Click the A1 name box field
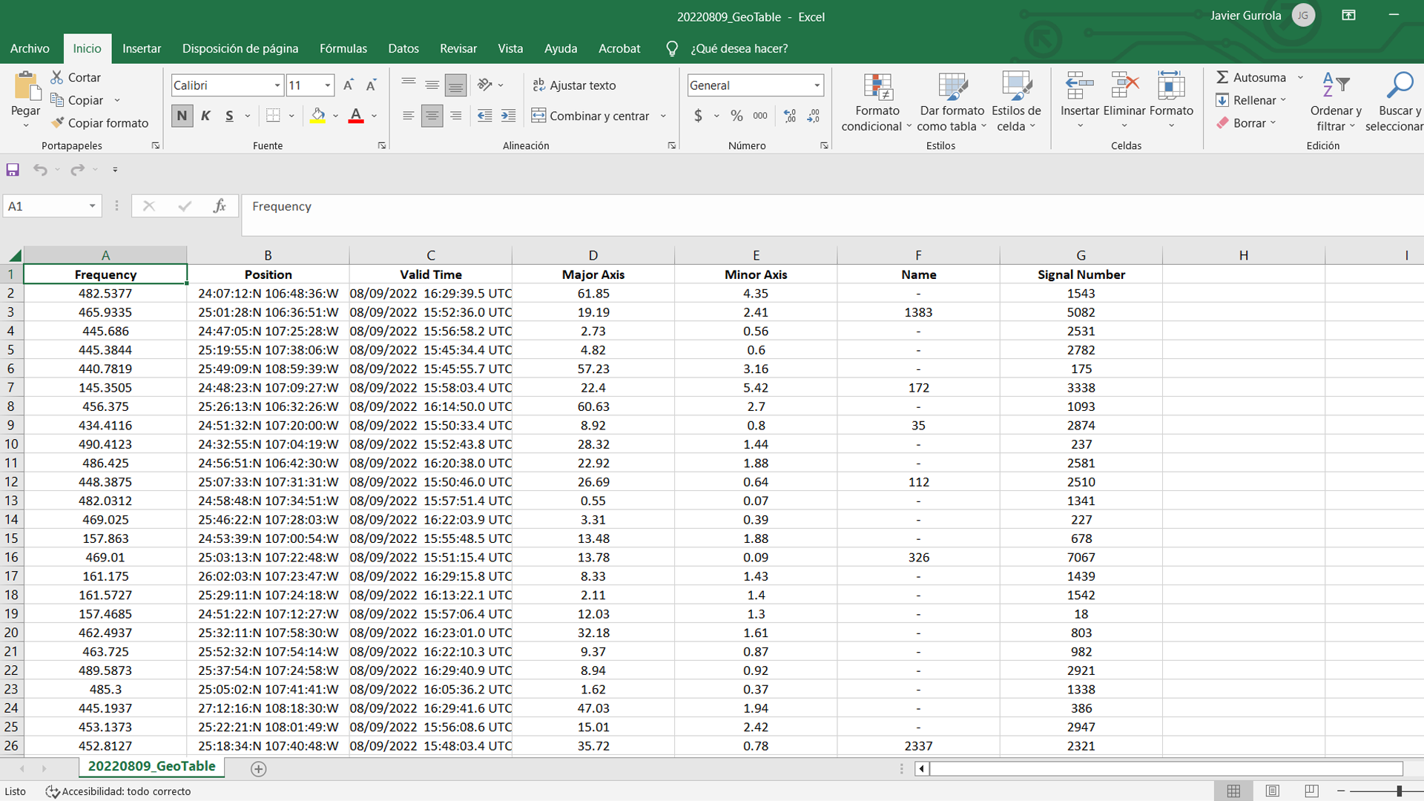The image size is (1424, 801). [44, 206]
